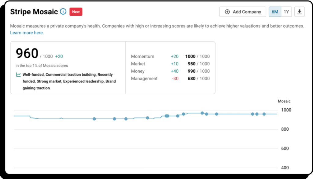Click the Add Company button
Screen dimensions: 313x179
click(x=243, y=12)
